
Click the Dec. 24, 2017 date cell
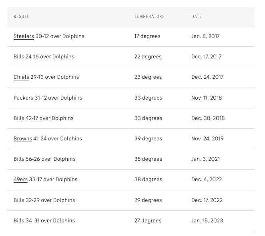point(207,77)
